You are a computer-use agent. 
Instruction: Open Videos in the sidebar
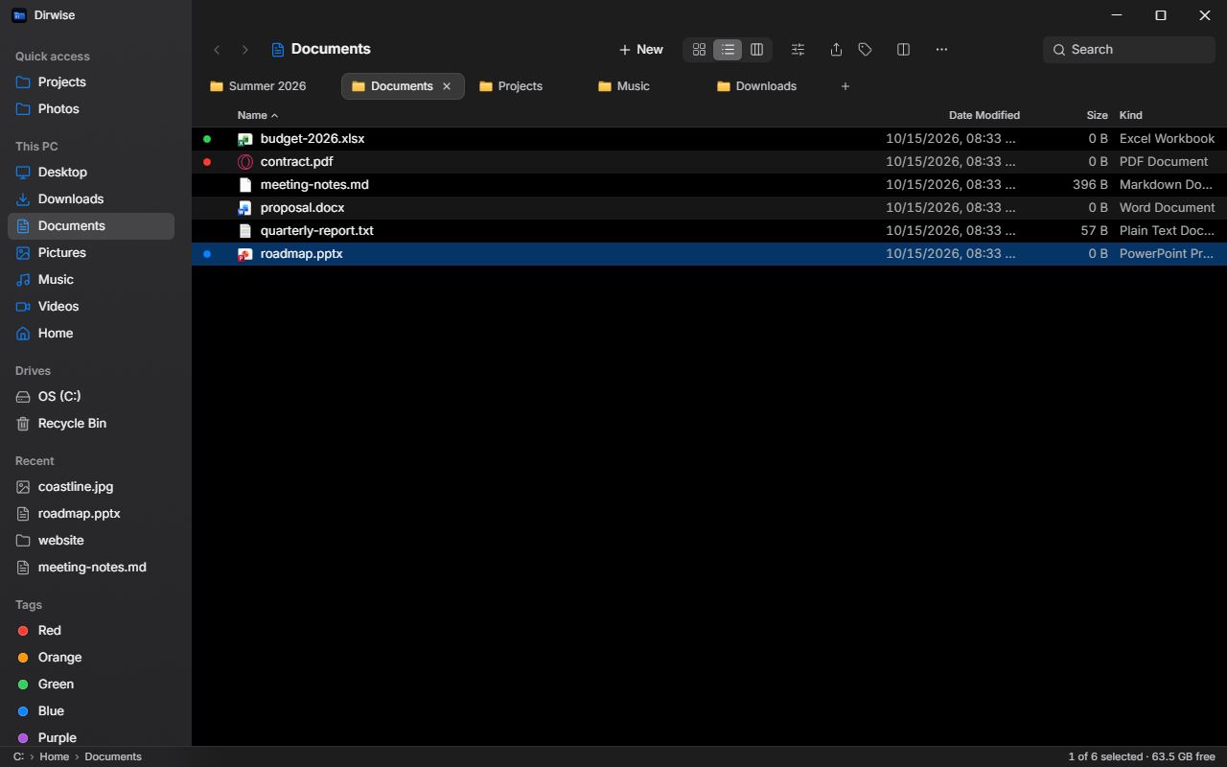click(x=91, y=307)
